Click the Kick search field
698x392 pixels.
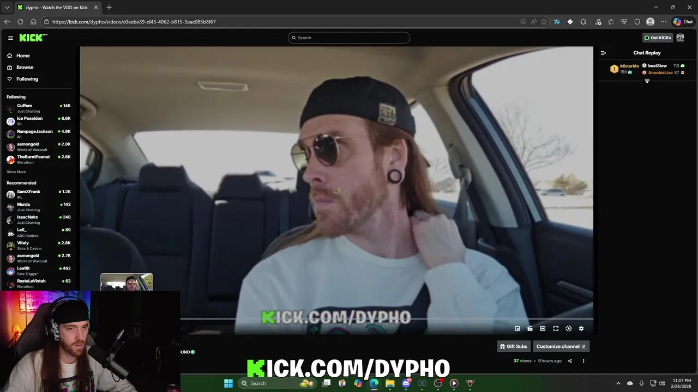point(349,38)
